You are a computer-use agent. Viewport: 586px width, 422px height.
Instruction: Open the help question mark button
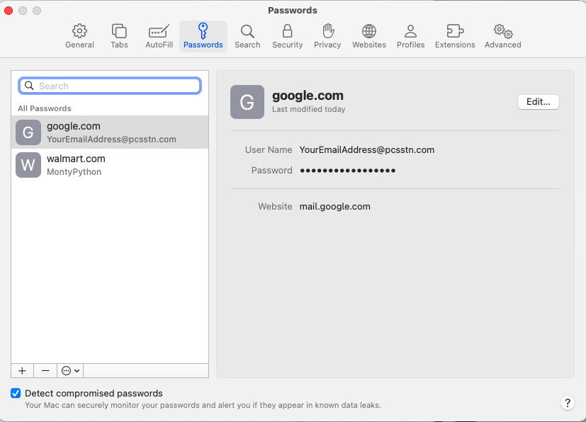(568, 403)
